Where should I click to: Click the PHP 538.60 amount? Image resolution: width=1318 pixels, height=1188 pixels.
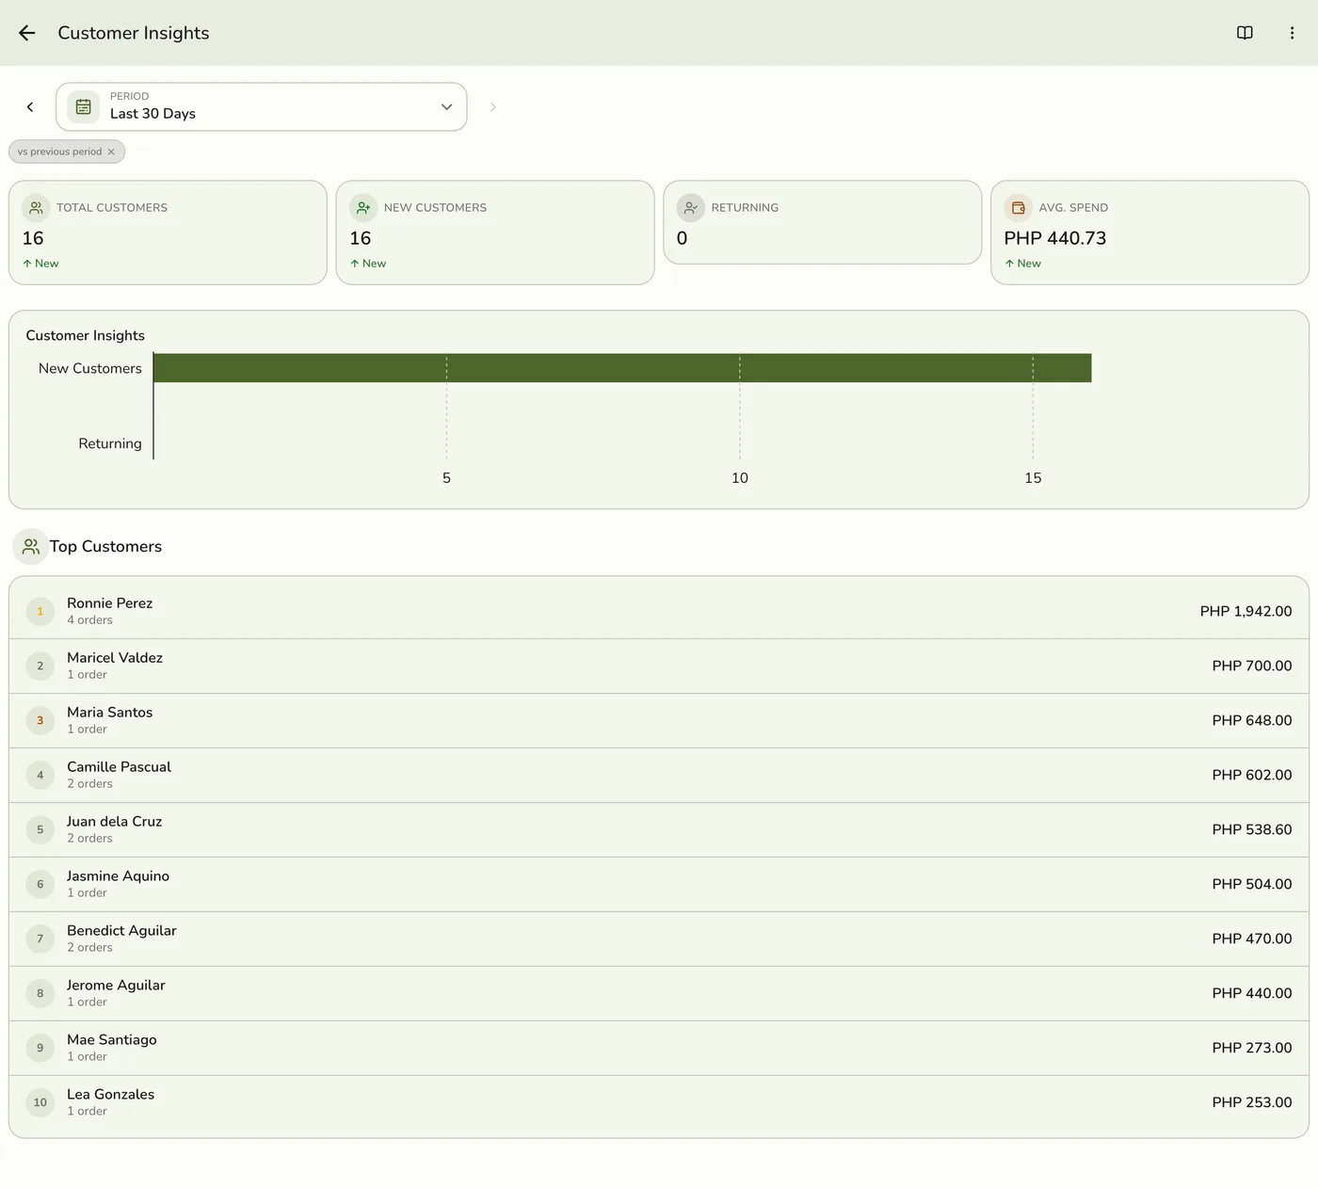(x=1252, y=830)
